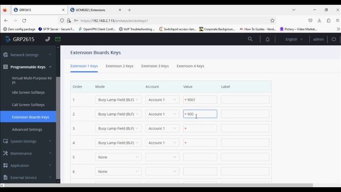Switch to Extension 3 Keys tab
The image size is (341, 192).
155,66
